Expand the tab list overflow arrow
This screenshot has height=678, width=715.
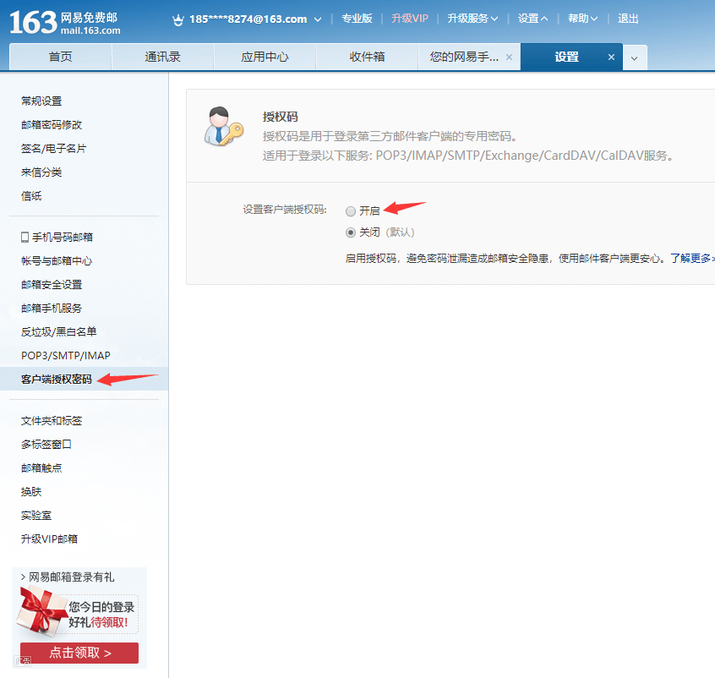click(635, 57)
